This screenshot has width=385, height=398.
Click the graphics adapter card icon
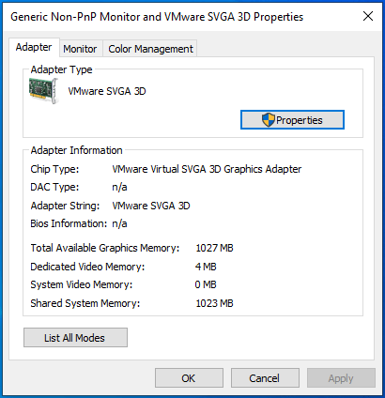click(43, 91)
